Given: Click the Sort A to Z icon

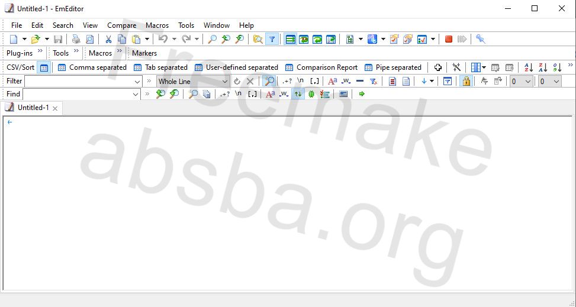Looking at the screenshot, I should click(529, 67).
